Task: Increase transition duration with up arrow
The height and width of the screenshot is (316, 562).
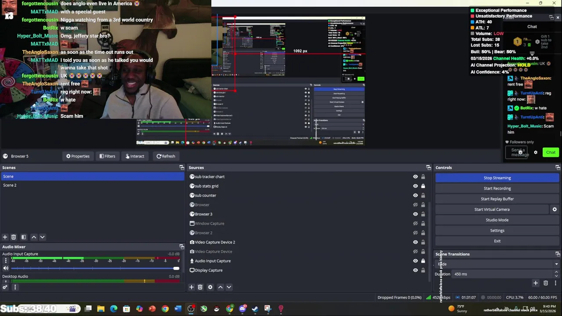Action: pos(556,272)
